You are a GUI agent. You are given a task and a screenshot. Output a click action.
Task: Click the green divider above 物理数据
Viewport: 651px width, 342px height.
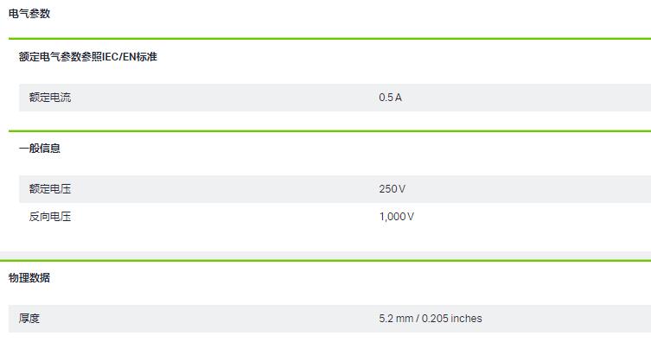325,261
